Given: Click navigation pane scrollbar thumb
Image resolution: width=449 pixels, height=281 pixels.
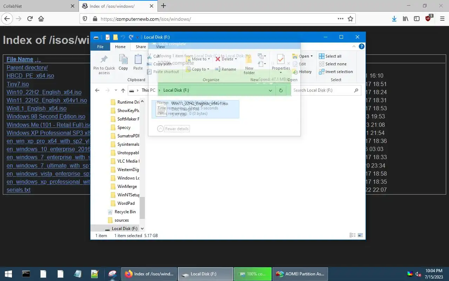Looking at the screenshot, I should pos(142,208).
